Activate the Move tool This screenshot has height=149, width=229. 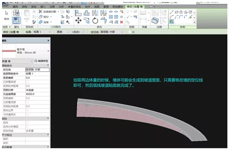(78, 20)
